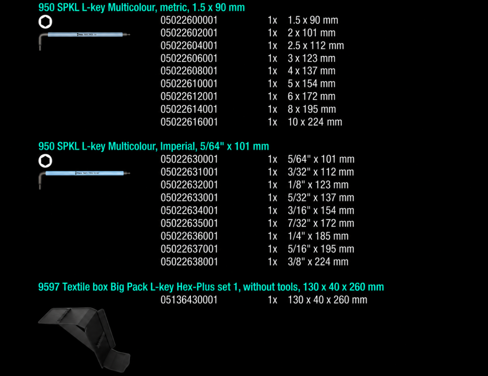Select article number 05022606001
This screenshot has height=376, width=488.
coord(189,58)
